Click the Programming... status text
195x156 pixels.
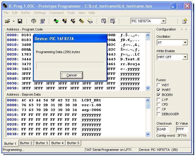pos(14,150)
